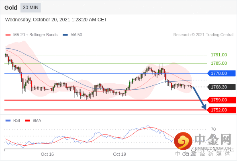Select the 1752.00 support price tag

[x=221, y=110]
